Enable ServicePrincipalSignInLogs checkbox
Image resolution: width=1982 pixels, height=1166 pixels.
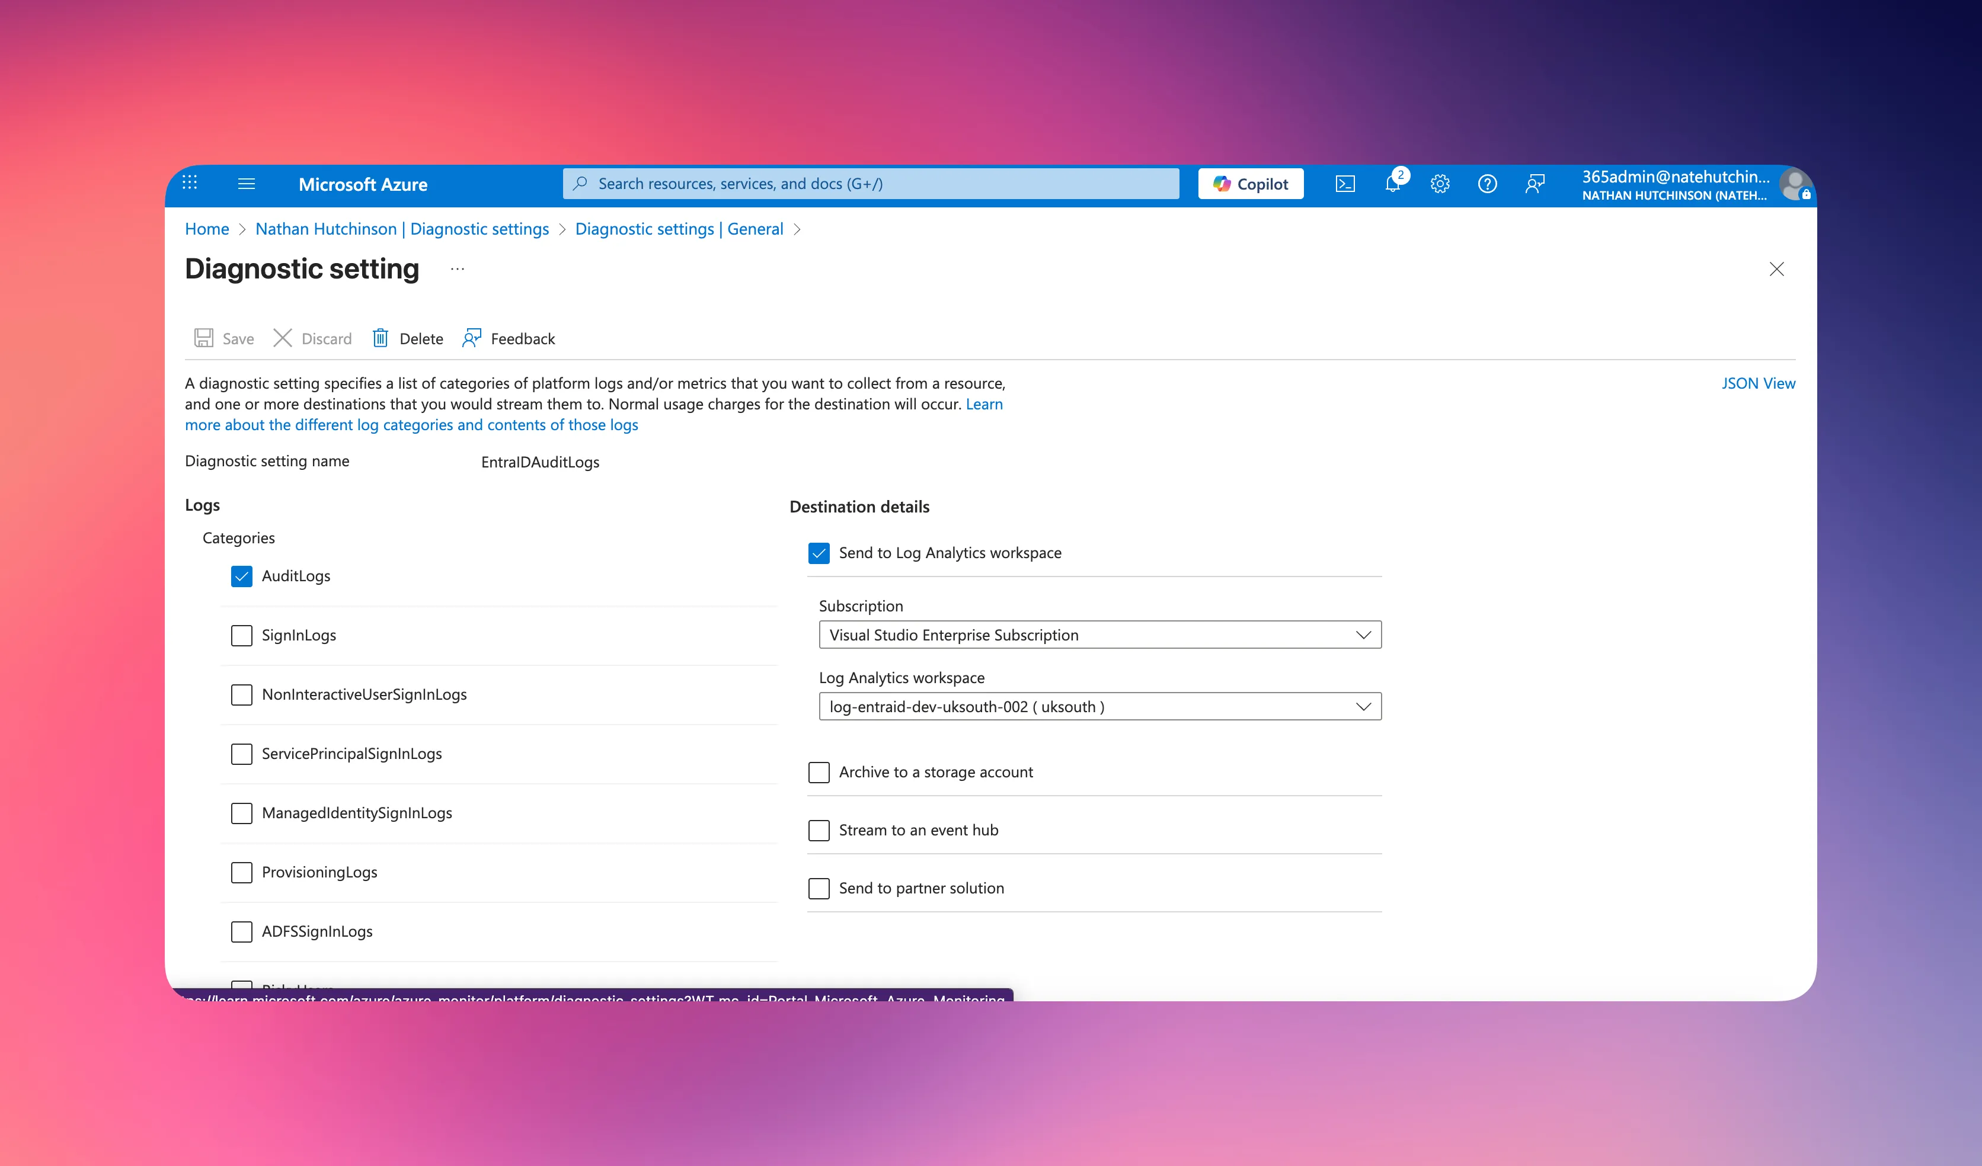(241, 754)
